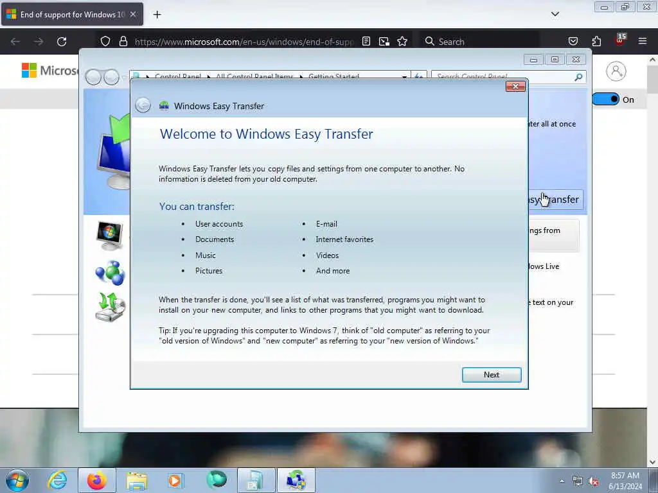This screenshot has width=658, height=493.
Task: Click the Easy Transfer link in Getting Started
Action: pos(555,200)
